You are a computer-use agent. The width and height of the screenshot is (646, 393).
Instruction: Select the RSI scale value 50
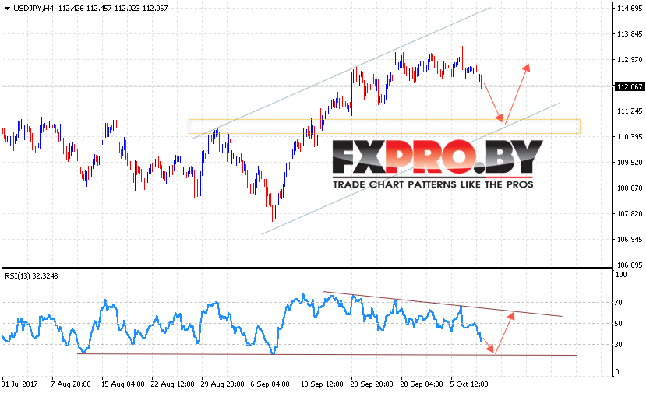(x=619, y=324)
